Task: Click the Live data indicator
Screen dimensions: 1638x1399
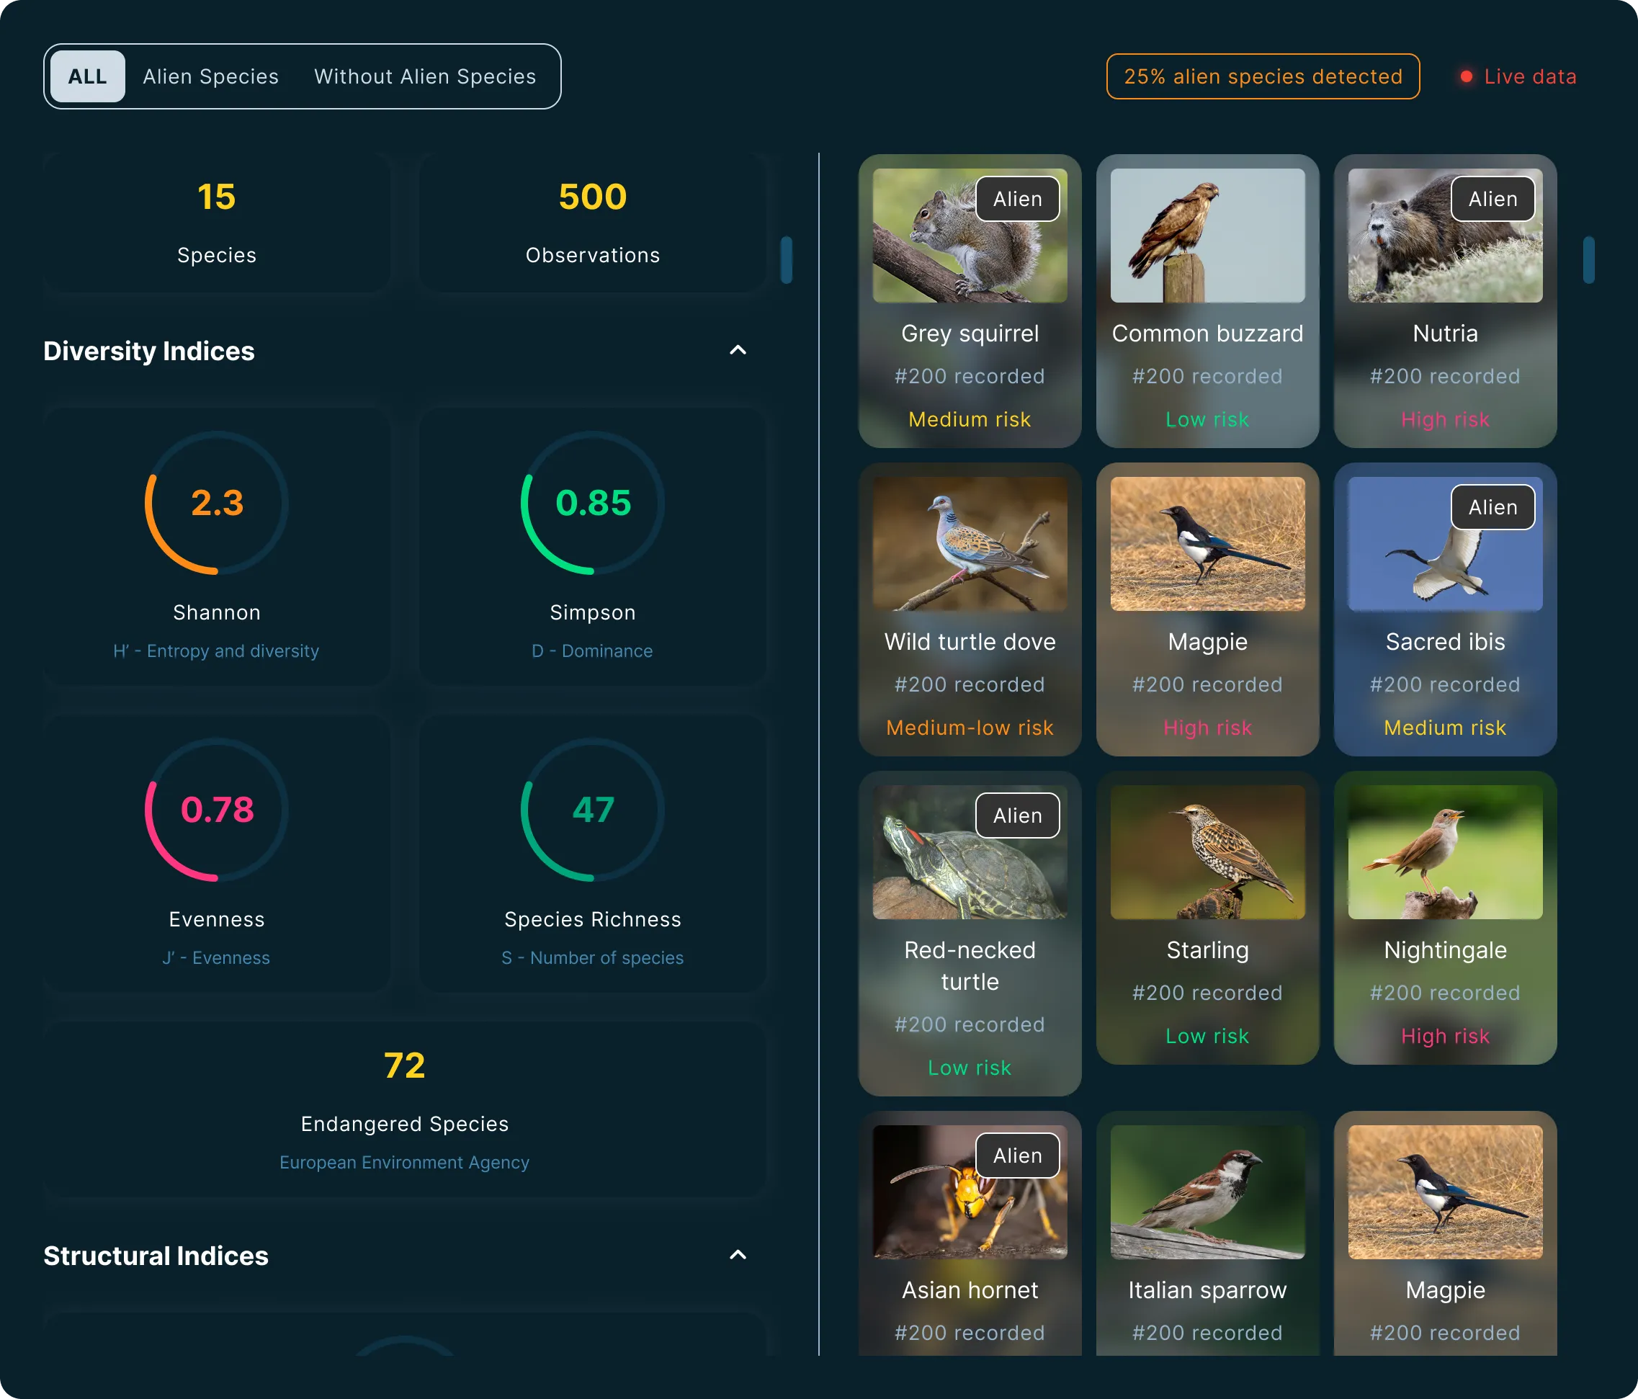Action: click(x=1518, y=76)
